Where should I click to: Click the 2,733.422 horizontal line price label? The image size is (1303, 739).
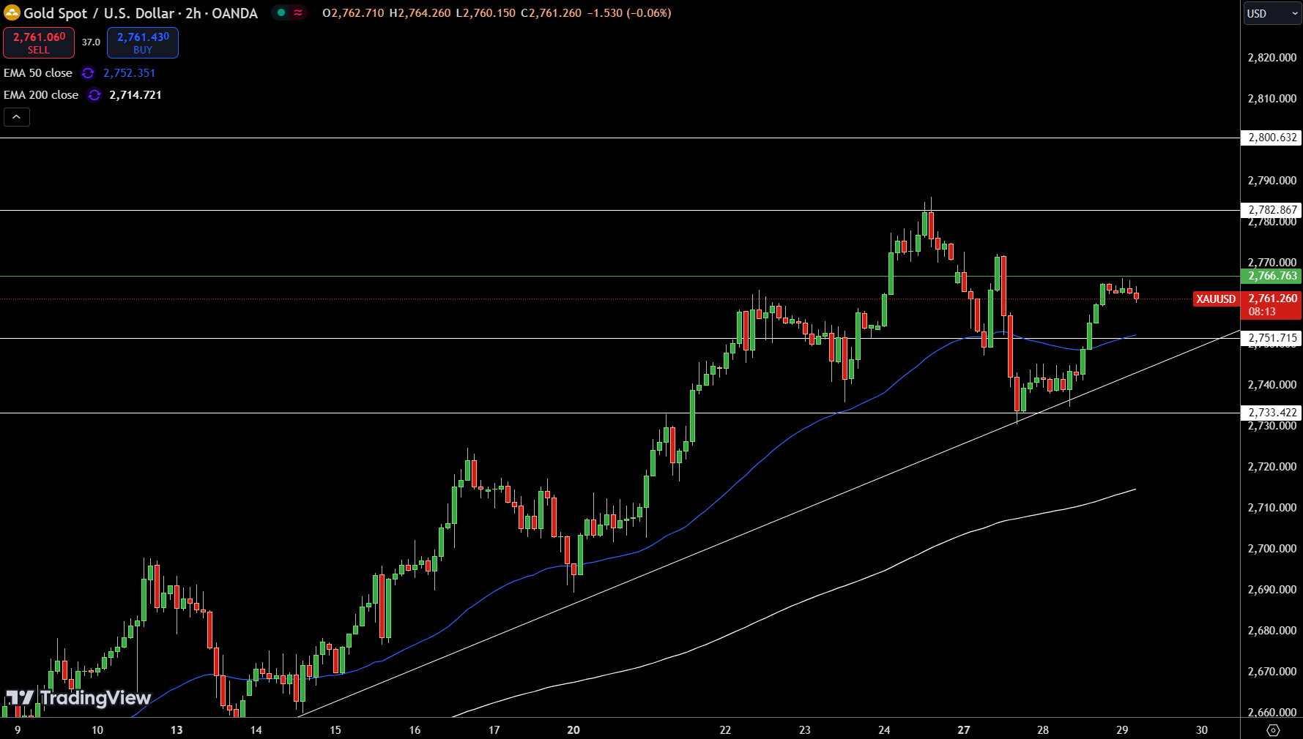click(1272, 413)
